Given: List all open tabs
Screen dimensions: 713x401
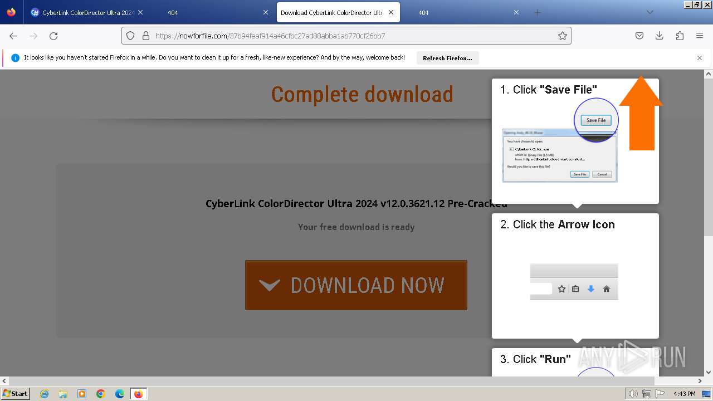Looking at the screenshot, I should pyautogui.click(x=649, y=12).
